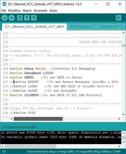Click the editor vertical scroll down arrow
The width and height of the screenshot is (126, 154).
point(123,115)
